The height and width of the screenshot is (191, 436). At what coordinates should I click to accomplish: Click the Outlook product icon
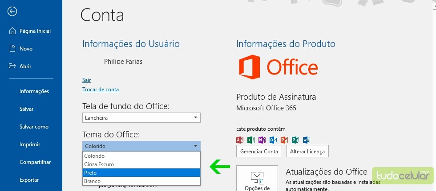[x=273, y=140]
